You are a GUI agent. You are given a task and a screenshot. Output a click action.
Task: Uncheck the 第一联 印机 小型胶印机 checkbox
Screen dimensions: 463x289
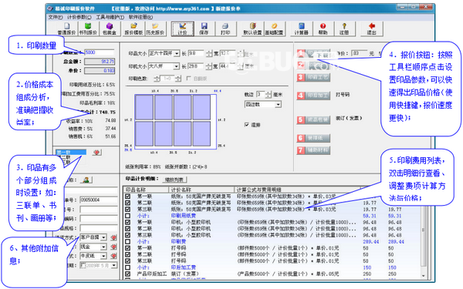(128, 222)
